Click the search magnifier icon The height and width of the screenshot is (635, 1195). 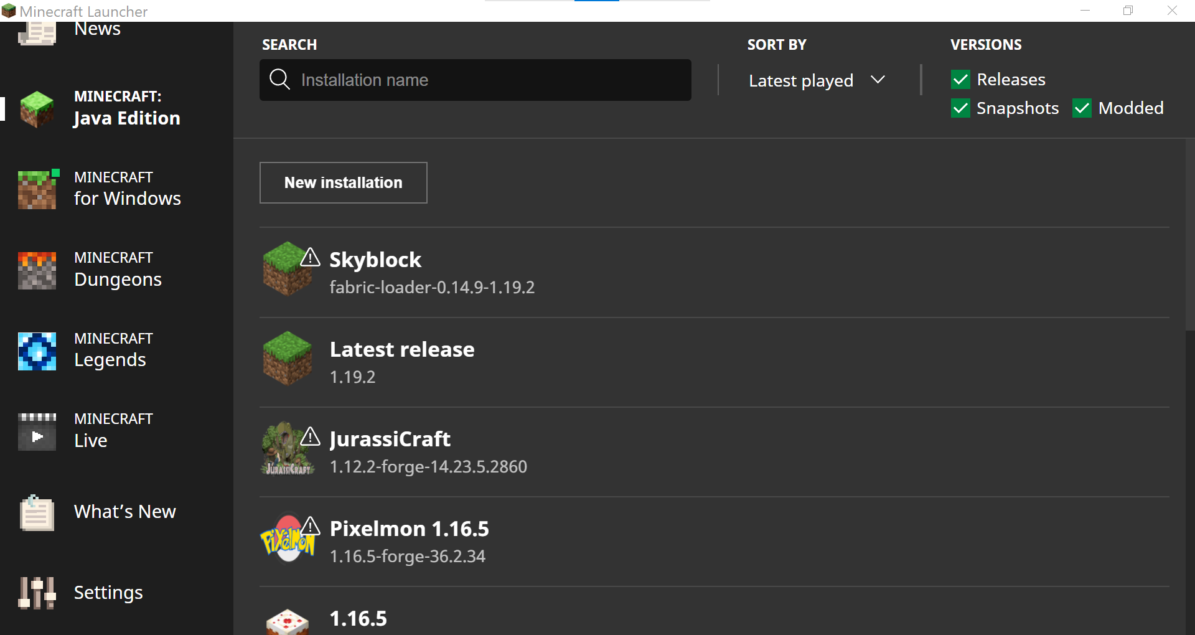coord(279,80)
